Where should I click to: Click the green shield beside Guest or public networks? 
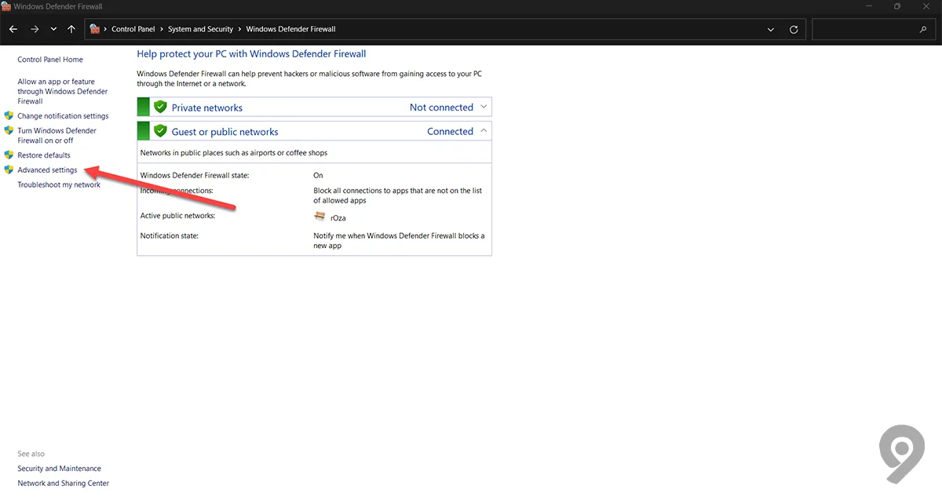click(160, 131)
